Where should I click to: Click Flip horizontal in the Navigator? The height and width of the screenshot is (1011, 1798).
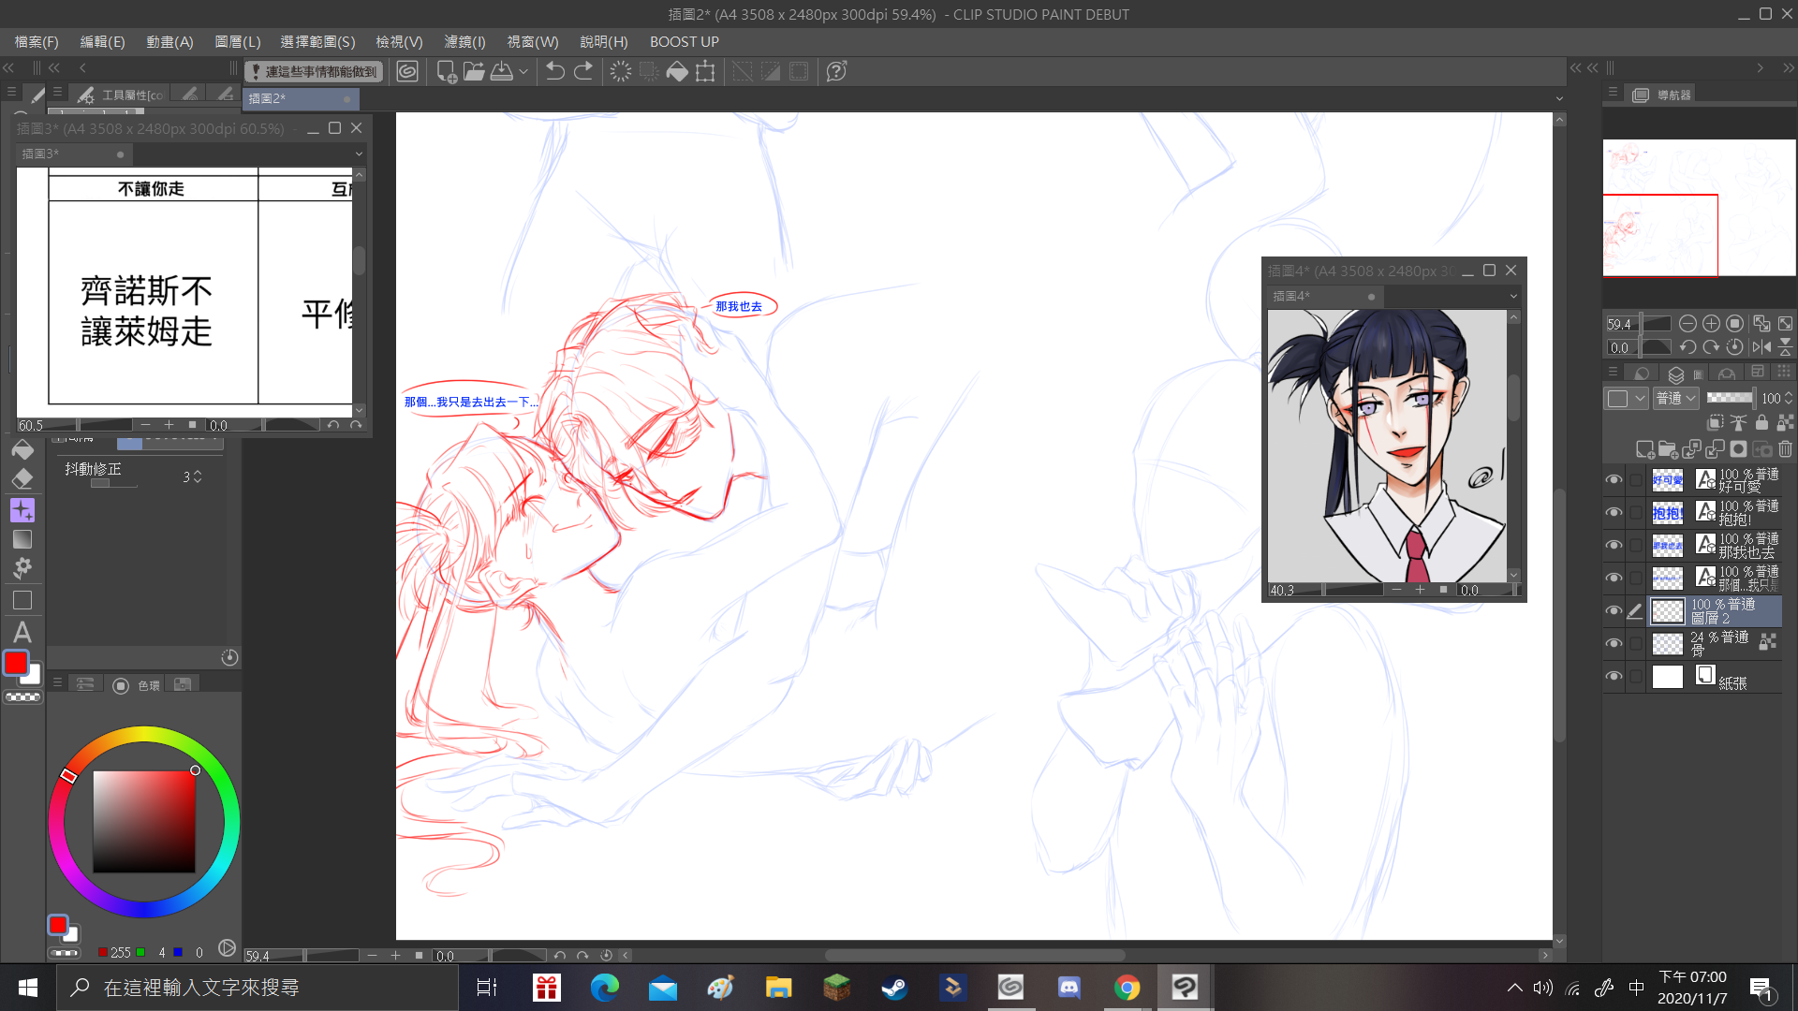(x=1761, y=347)
